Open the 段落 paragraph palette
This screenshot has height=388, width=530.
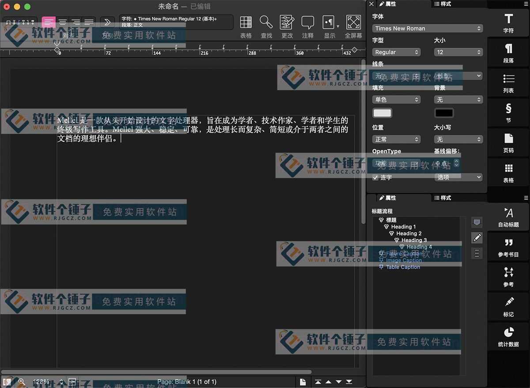point(508,53)
